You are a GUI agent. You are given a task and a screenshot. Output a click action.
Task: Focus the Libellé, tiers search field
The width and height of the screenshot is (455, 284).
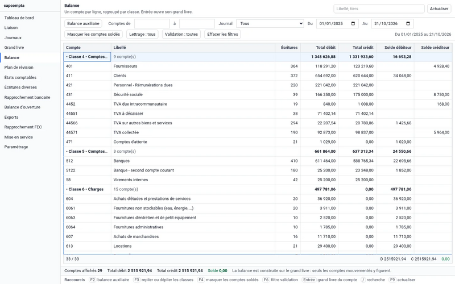coord(379,9)
